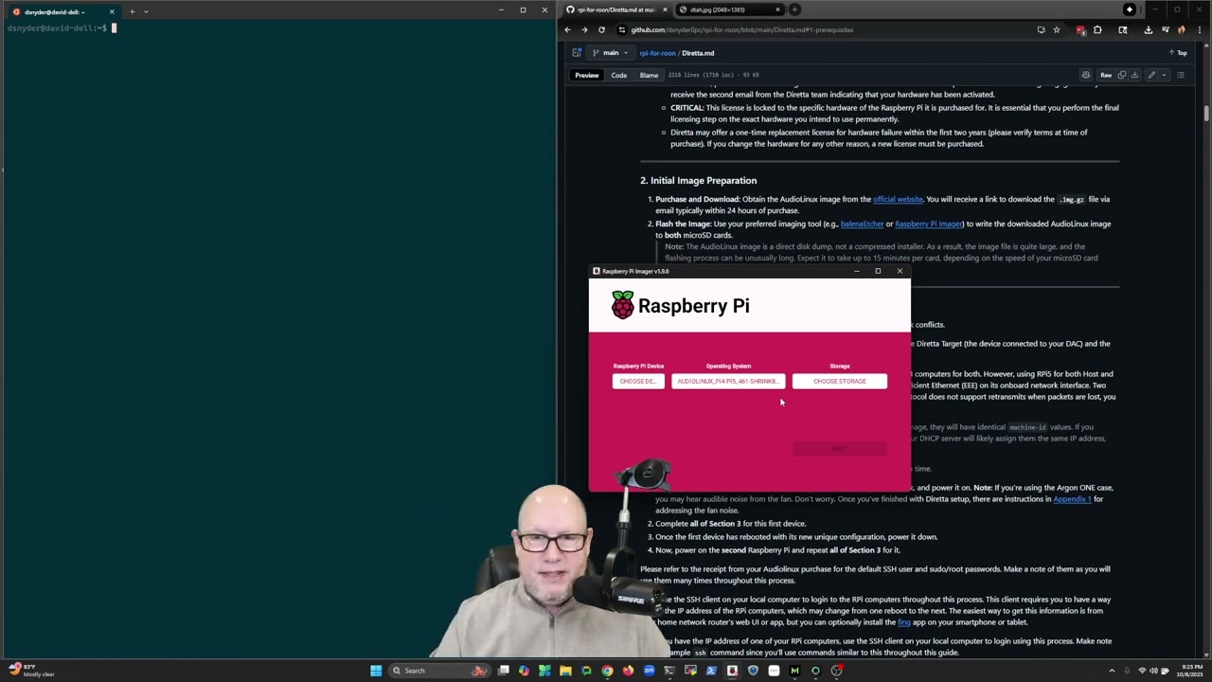Open the volume control in system tray
Image resolution: width=1212 pixels, height=682 pixels.
[1154, 671]
